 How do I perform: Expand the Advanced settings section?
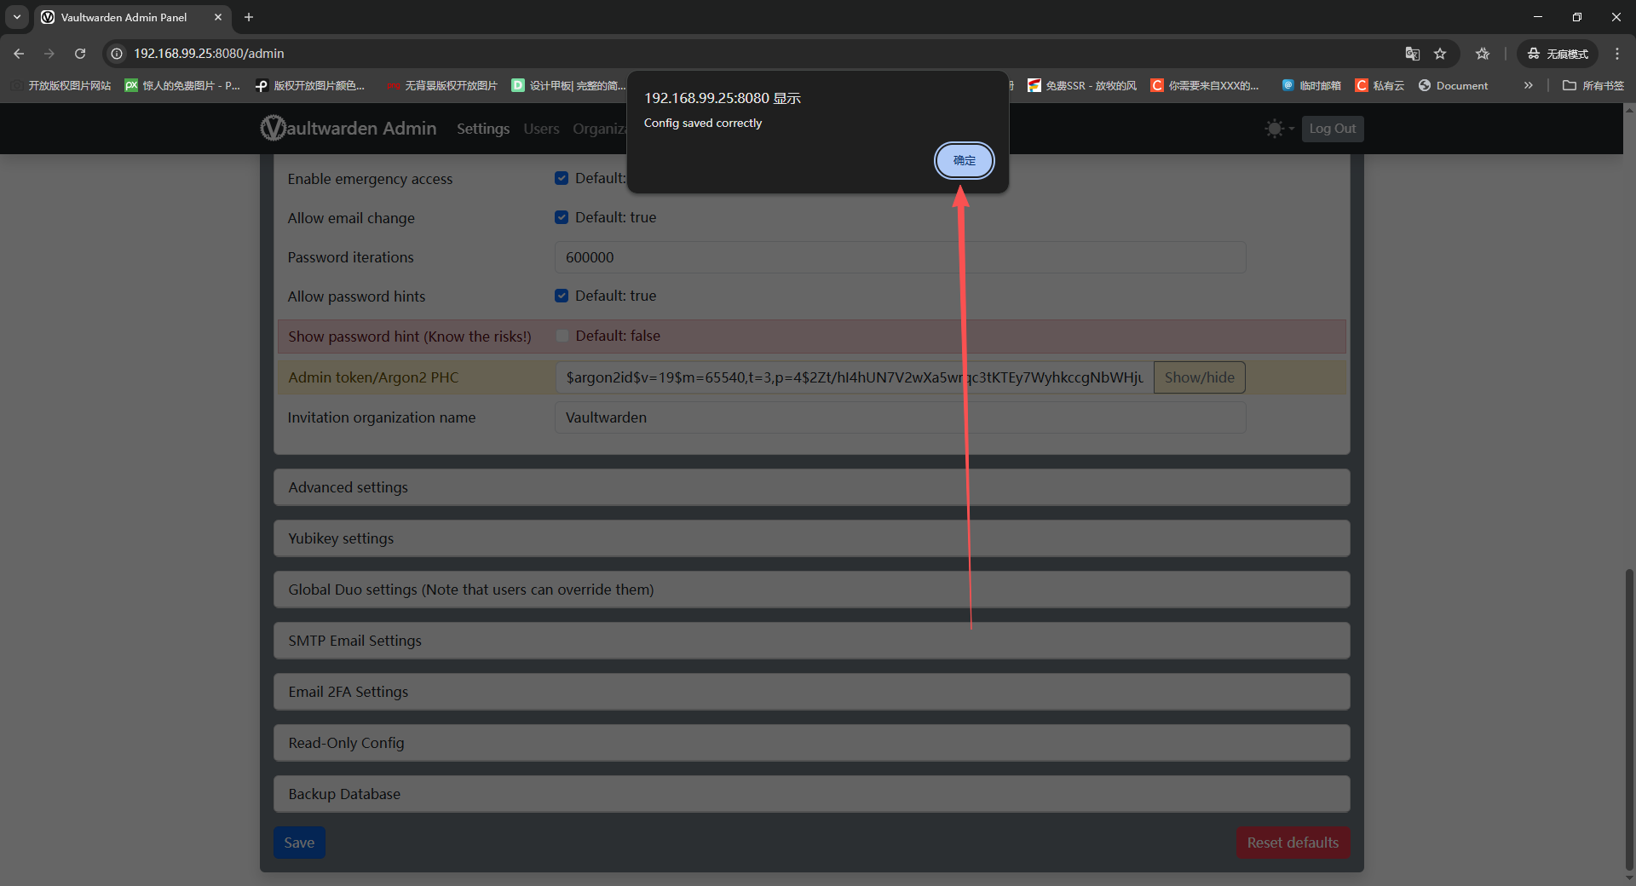(x=811, y=487)
